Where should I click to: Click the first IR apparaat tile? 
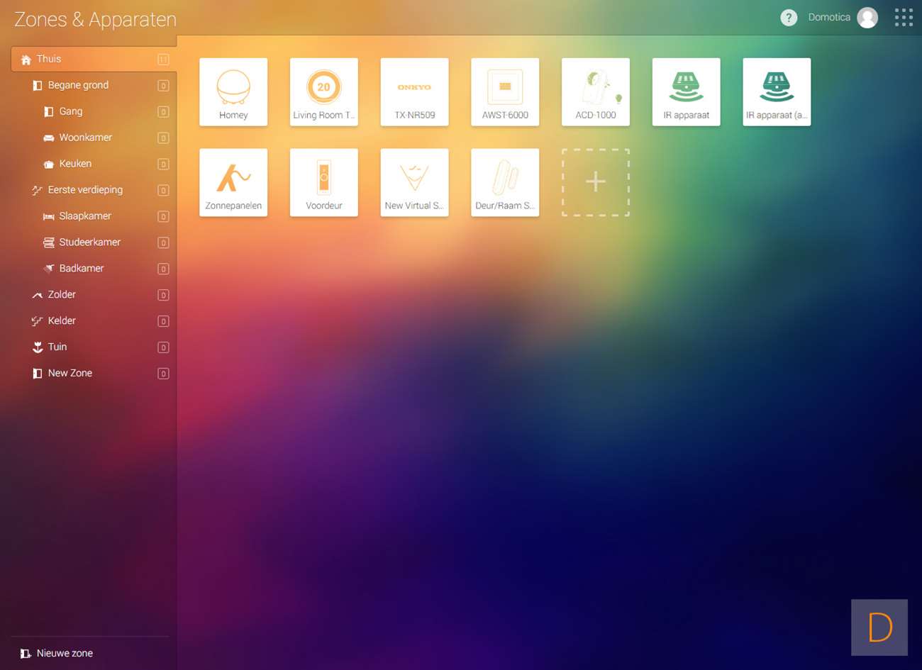tap(686, 92)
